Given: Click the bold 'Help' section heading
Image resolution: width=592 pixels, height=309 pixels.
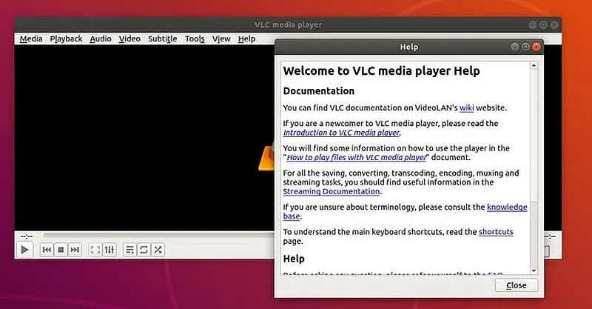Looking at the screenshot, I should pyautogui.click(x=294, y=259).
